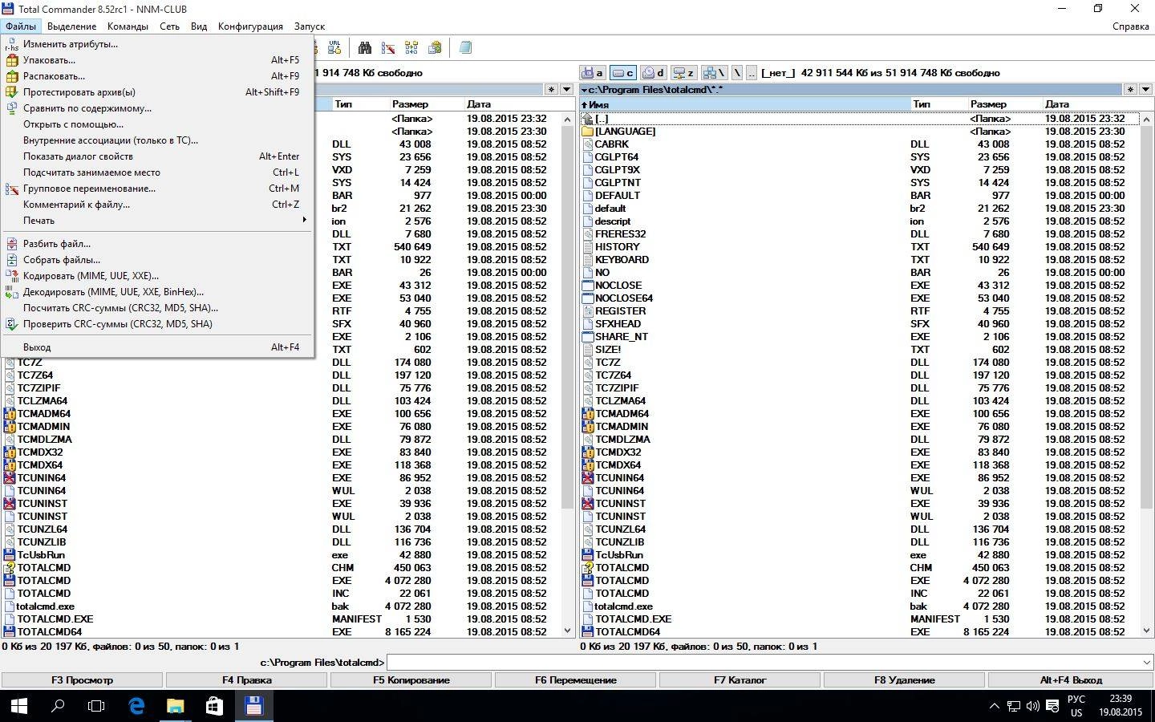
Task: Open the URL connection toolbar icon
Action: [334, 48]
